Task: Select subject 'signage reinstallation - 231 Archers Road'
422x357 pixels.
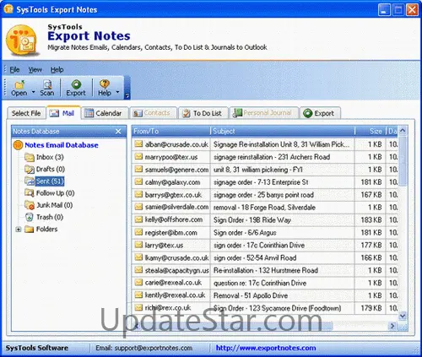Action: pos(272,157)
